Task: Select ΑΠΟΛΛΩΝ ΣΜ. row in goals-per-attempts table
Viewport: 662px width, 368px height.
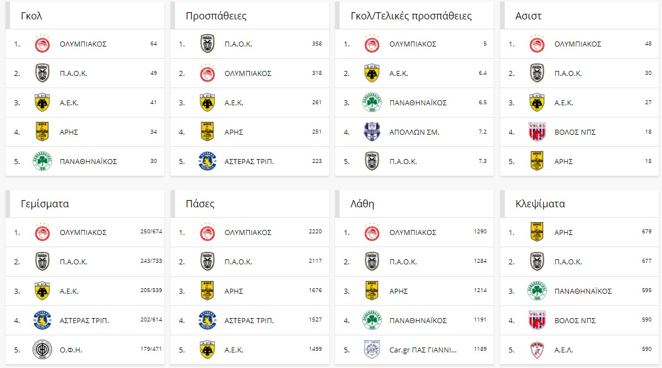Action: click(414, 132)
